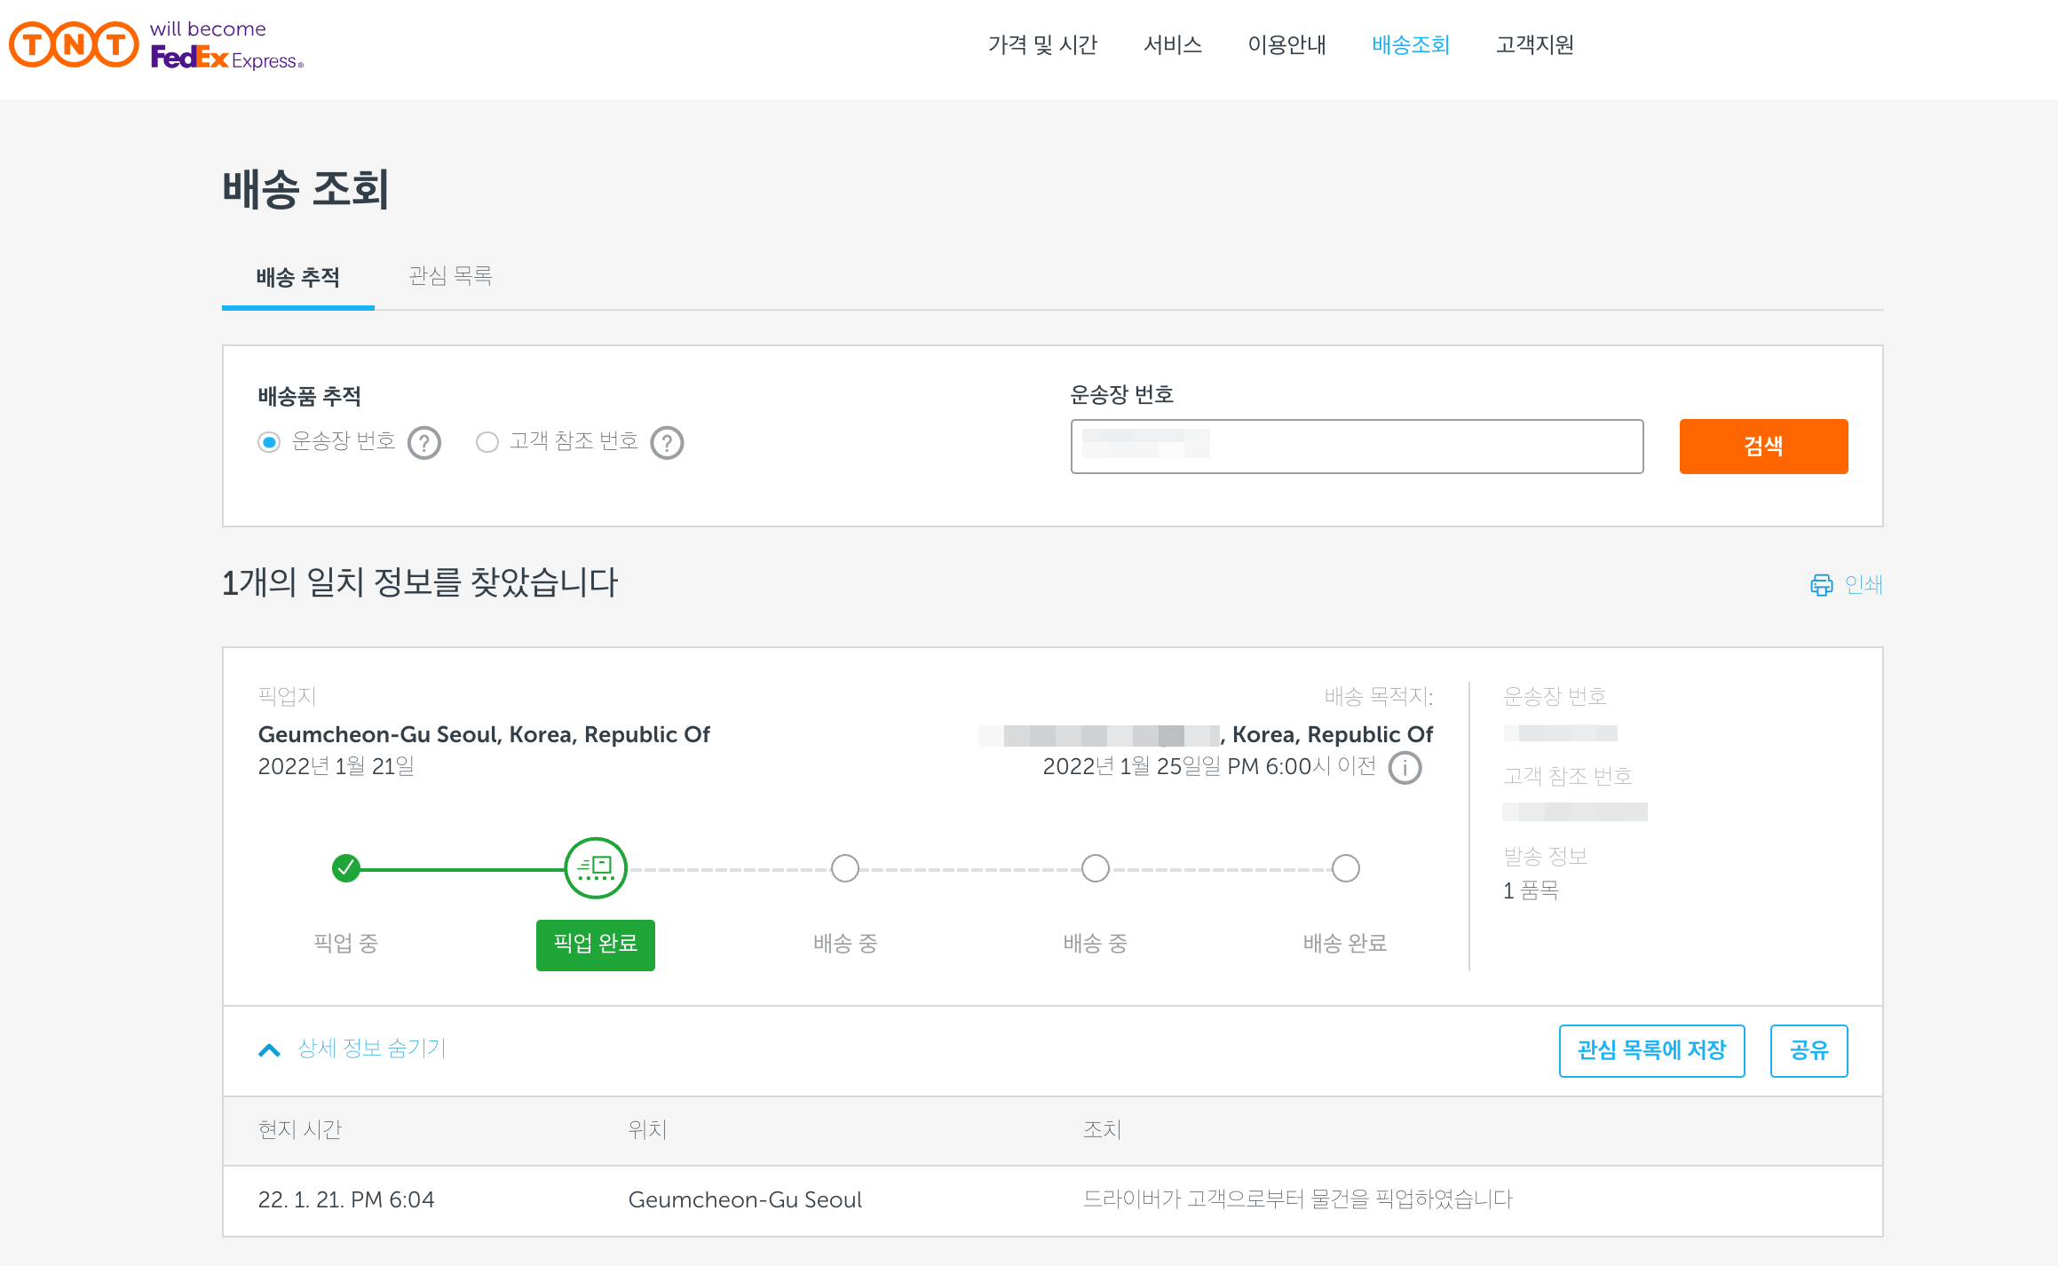Switch to the 관심 목록 tab
This screenshot has height=1266, width=2058.
(x=450, y=276)
